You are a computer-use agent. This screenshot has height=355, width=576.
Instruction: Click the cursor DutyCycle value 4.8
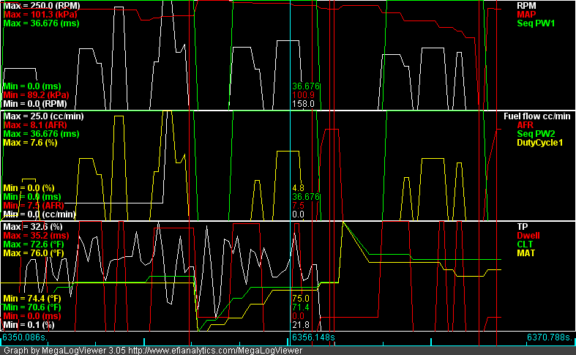[x=299, y=188]
